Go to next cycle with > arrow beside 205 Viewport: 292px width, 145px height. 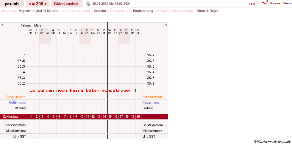point(46,4)
